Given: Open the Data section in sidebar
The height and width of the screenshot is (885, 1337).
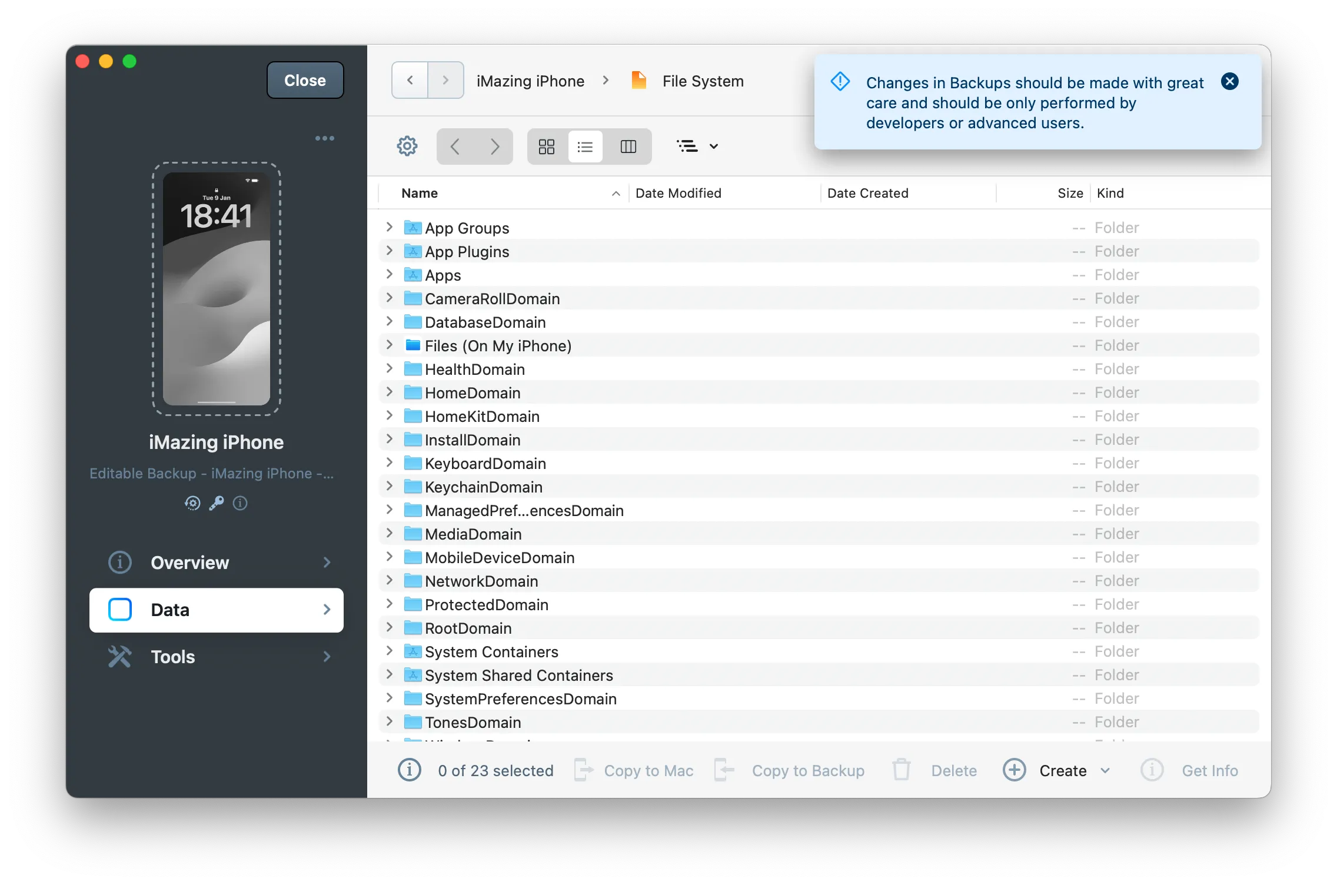Looking at the screenshot, I should pos(216,610).
